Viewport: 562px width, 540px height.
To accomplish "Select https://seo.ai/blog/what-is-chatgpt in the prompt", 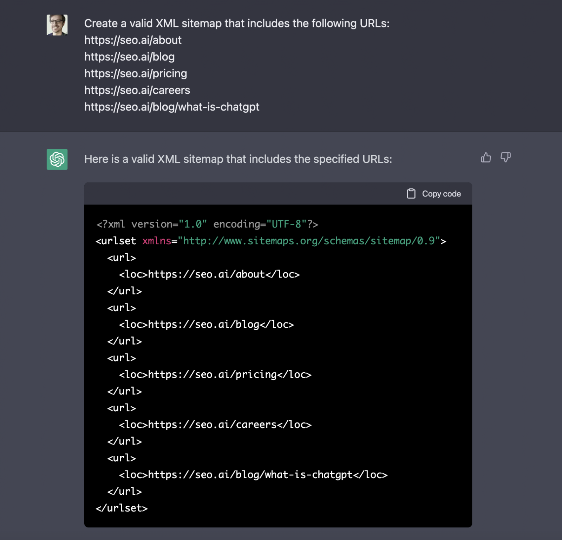I will (172, 107).
